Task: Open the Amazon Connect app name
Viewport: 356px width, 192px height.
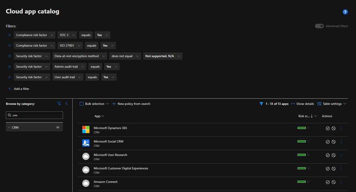Action: click(105, 181)
